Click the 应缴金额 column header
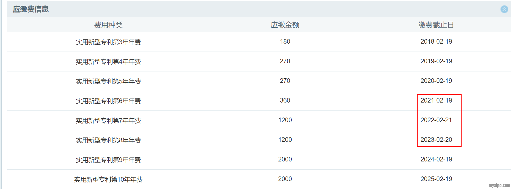Viewport: 511px width, 189px height. pos(285,25)
